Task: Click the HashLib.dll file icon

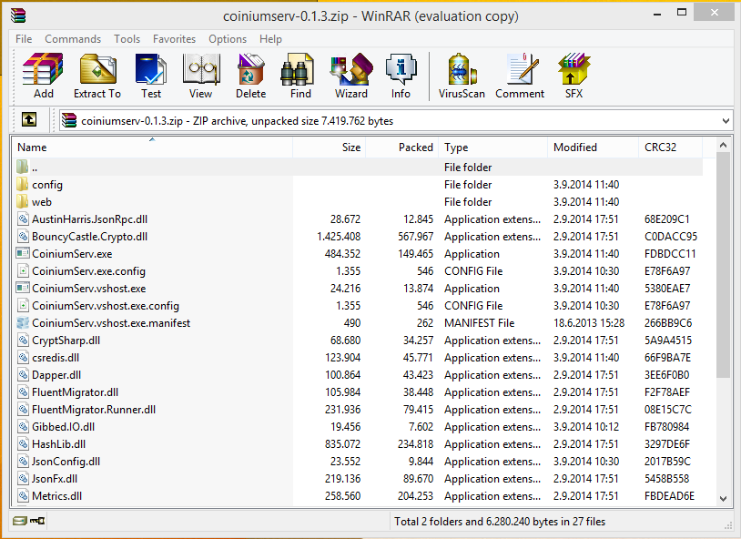Action: click(23, 444)
